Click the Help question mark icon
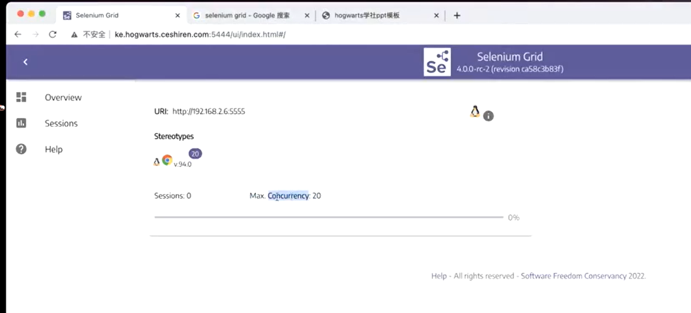Screen dimensions: 691x313 [21, 149]
